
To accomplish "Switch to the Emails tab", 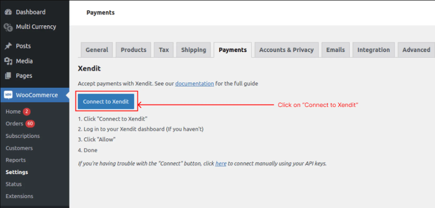I will (x=335, y=50).
